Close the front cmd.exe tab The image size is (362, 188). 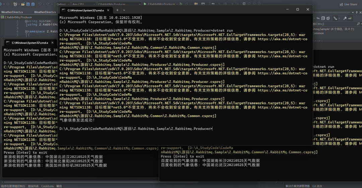point(108,10)
